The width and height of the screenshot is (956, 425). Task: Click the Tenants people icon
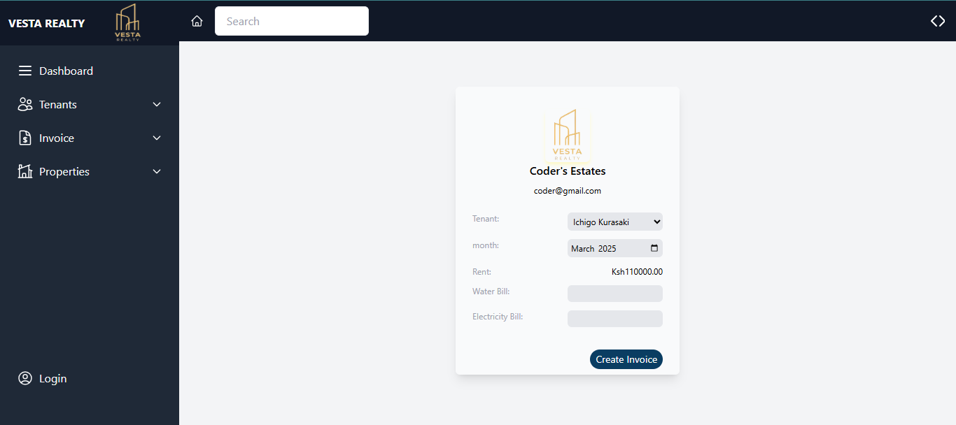(25, 105)
